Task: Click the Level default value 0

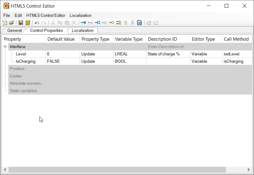Action: pyautogui.click(x=63, y=54)
